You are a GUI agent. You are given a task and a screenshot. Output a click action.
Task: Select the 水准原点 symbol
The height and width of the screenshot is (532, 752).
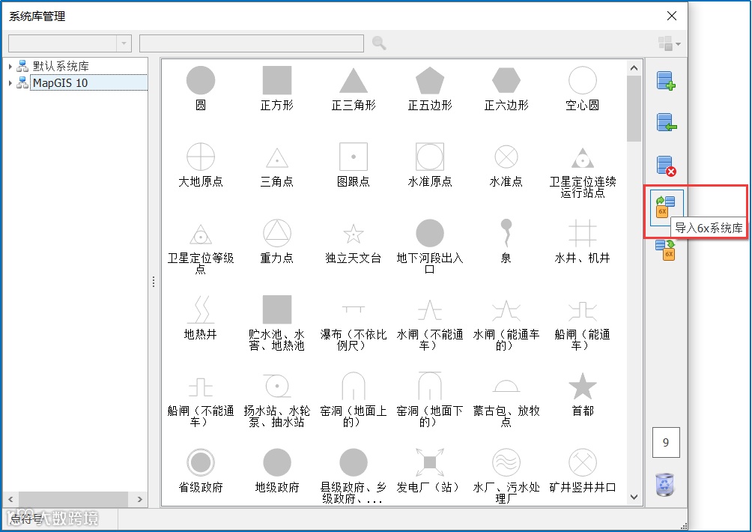point(430,165)
